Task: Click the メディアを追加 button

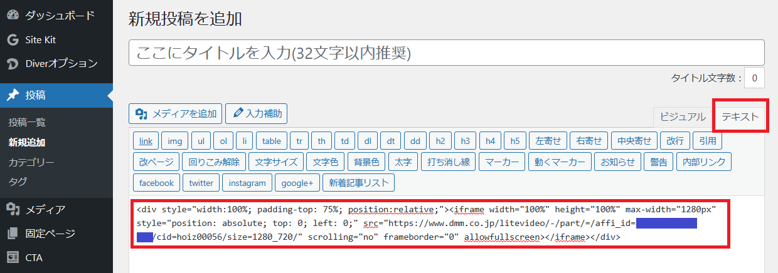Action: pos(175,113)
